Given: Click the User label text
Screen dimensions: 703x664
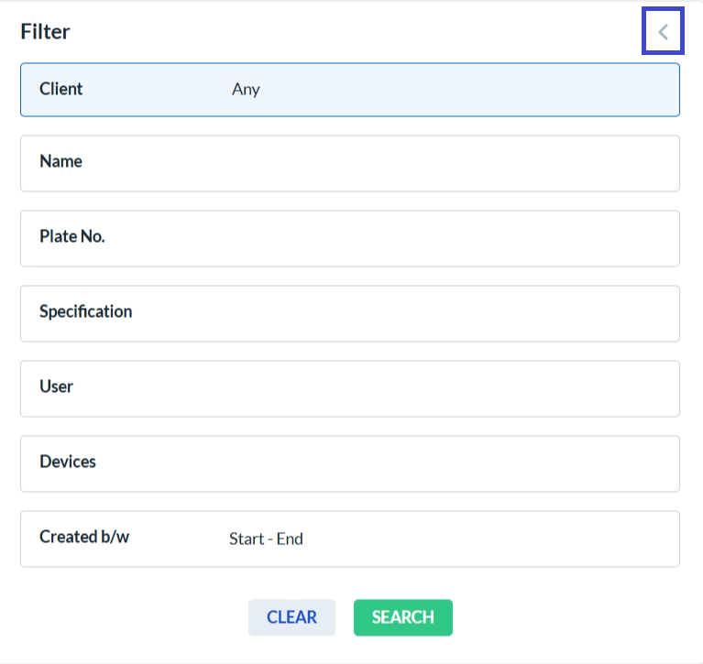Looking at the screenshot, I should pyautogui.click(x=56, y=386).
